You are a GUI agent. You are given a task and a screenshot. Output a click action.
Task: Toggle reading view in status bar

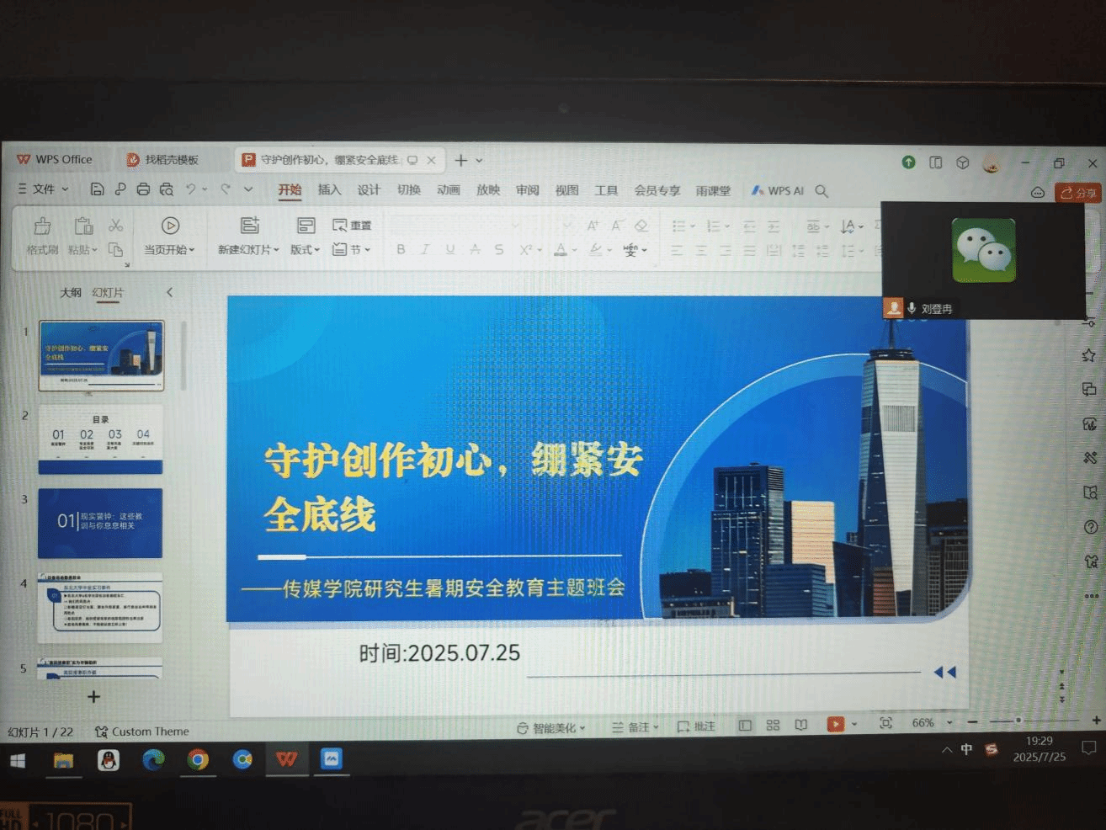coord(800,725)
